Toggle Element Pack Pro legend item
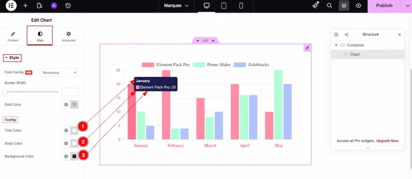412x179 pixels. (x=165, y=65)
